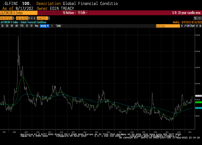Screen dimensions: 202x145
Task: Collapse toolbar with double chevron icon
Action: point(182,26)
